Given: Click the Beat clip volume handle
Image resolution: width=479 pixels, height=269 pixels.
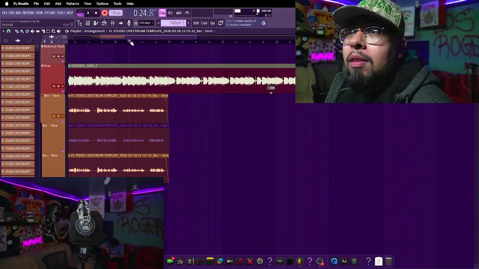Looking at the screenshot, I should tap(271, 92).
